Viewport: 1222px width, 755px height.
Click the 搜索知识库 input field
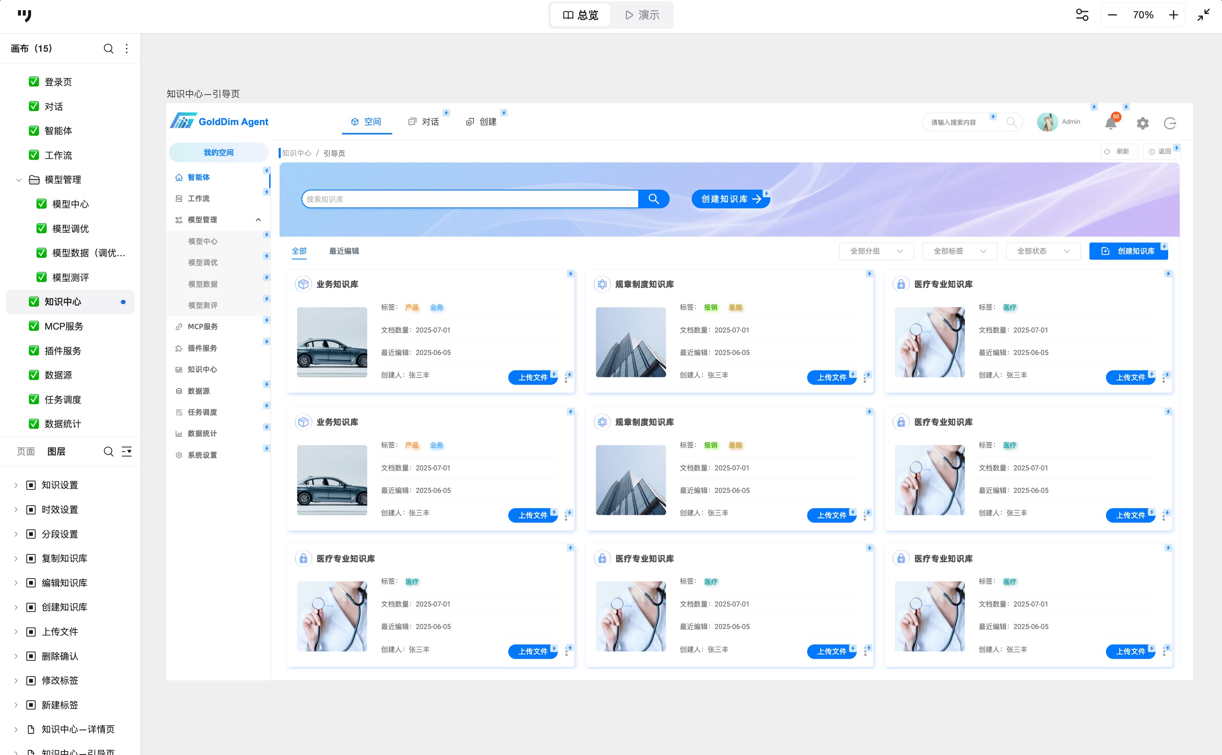tap(469, 199)
